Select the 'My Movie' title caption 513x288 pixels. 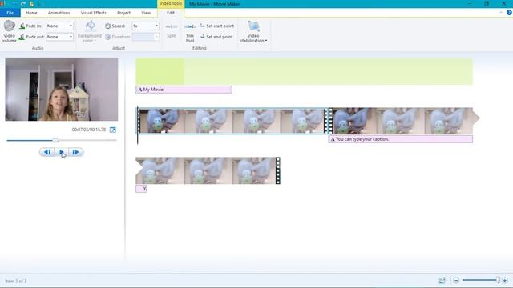pos(184,90)
